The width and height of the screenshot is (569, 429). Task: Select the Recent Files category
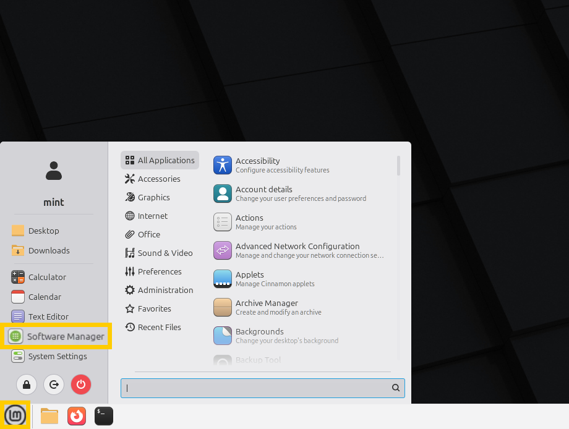[160, 327]
